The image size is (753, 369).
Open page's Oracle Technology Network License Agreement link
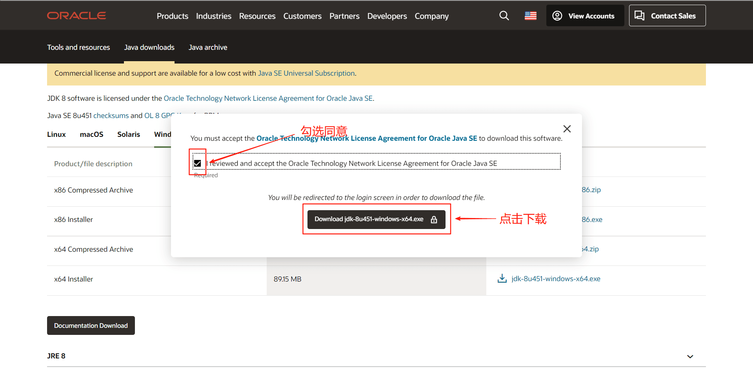coord(268,98)
